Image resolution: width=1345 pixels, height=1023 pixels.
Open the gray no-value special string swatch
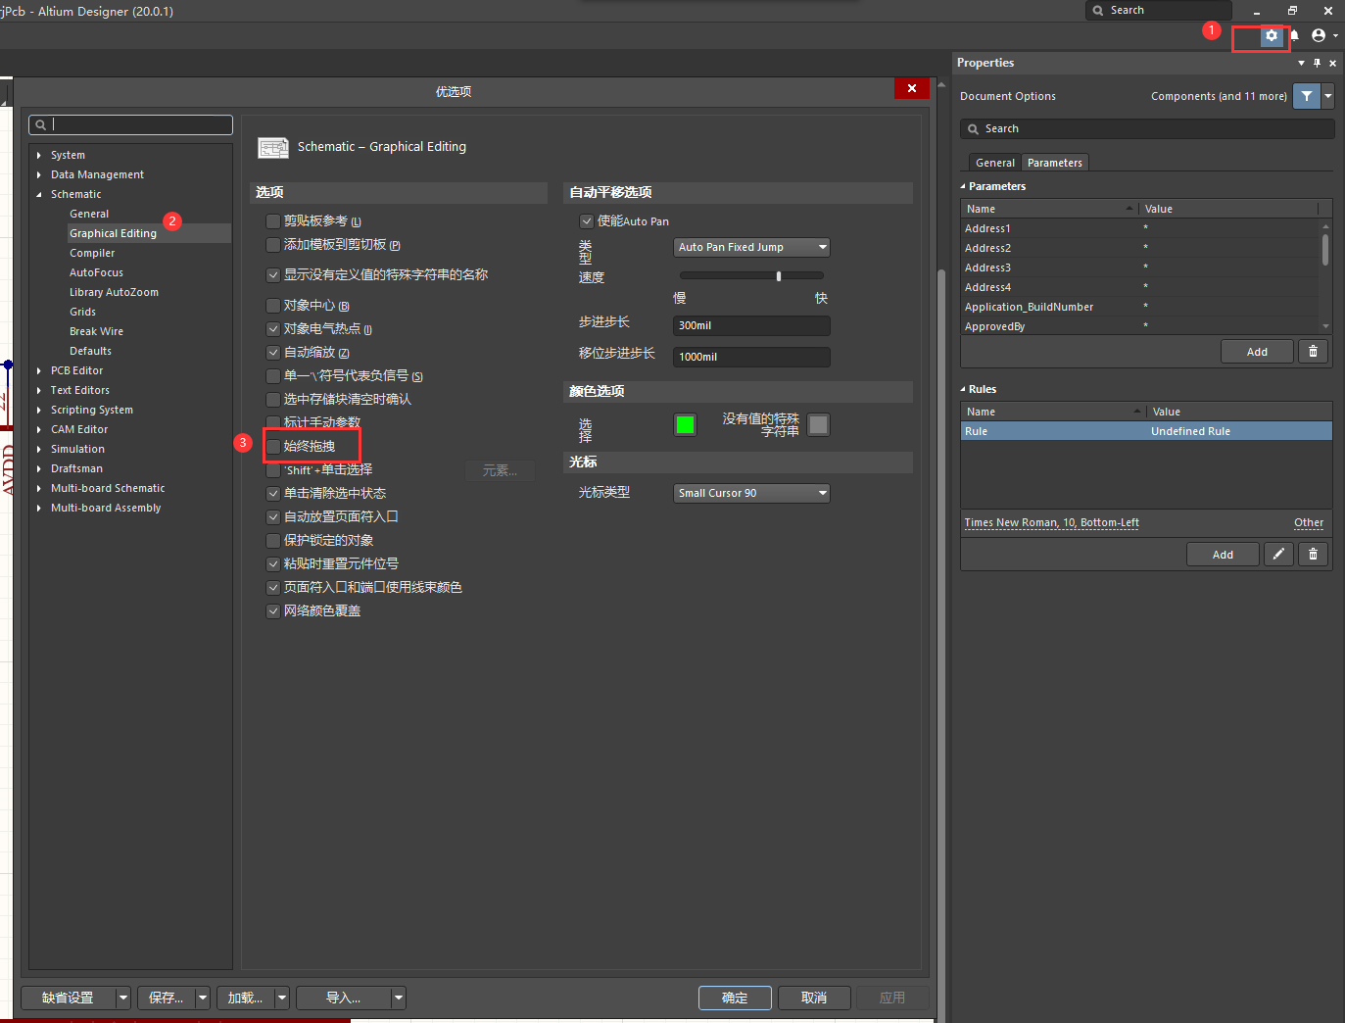(819, 425)
